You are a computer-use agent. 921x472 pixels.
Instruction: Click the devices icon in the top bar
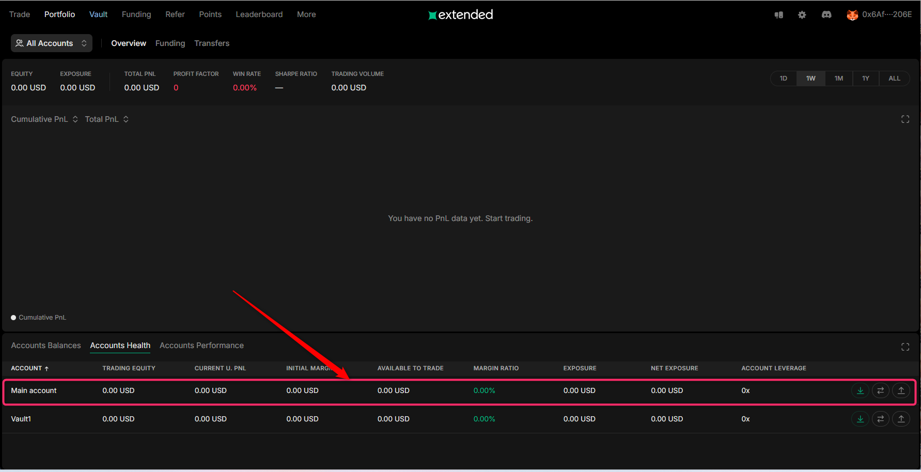tap(778, 14)
